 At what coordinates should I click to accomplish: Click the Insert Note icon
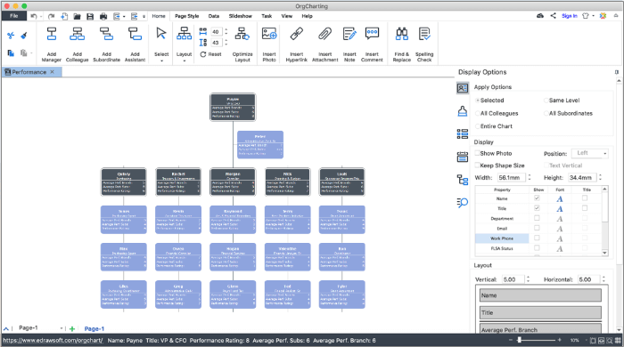[x=349, y=34]
